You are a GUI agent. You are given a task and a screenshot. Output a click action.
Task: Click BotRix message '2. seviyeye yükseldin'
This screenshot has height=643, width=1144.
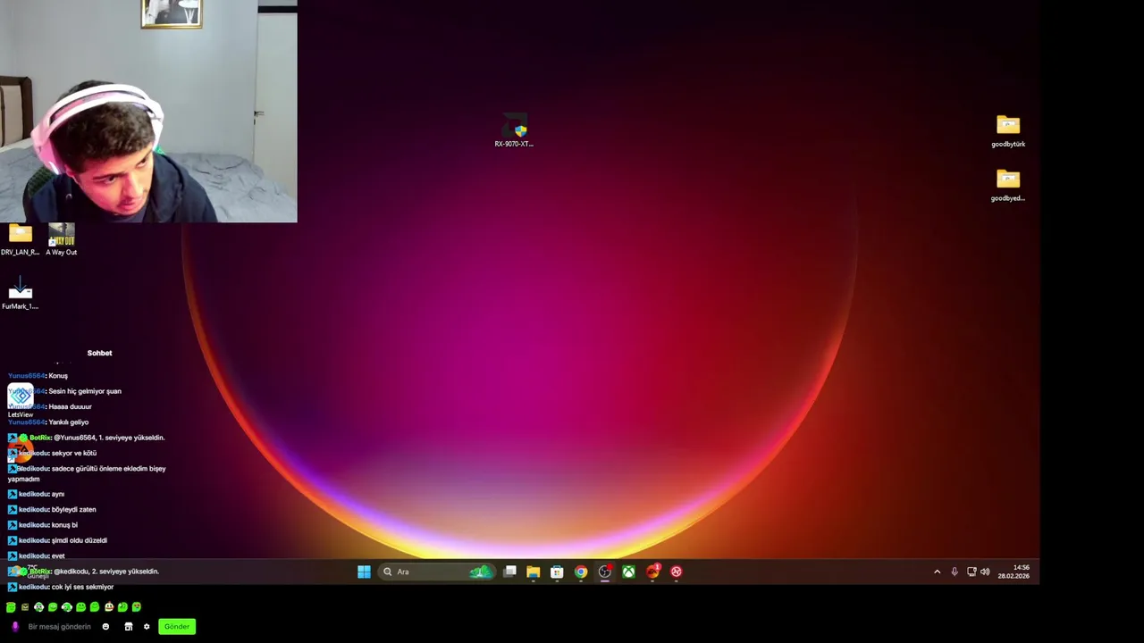[x=83, y=572]
